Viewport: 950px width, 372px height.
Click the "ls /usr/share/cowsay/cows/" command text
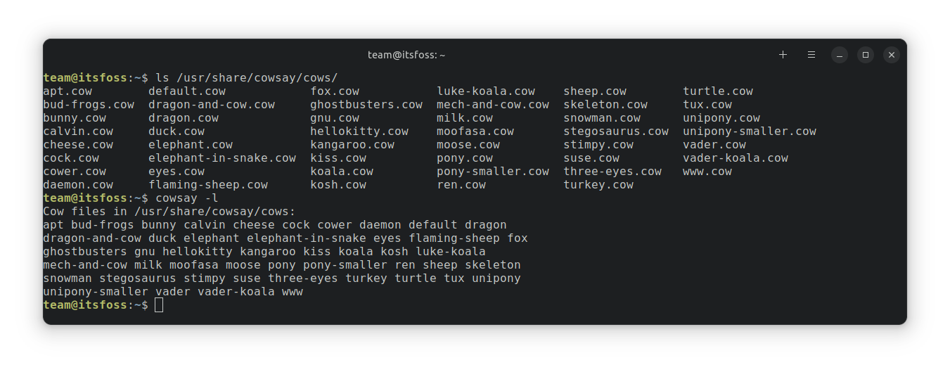click(247, 77)
